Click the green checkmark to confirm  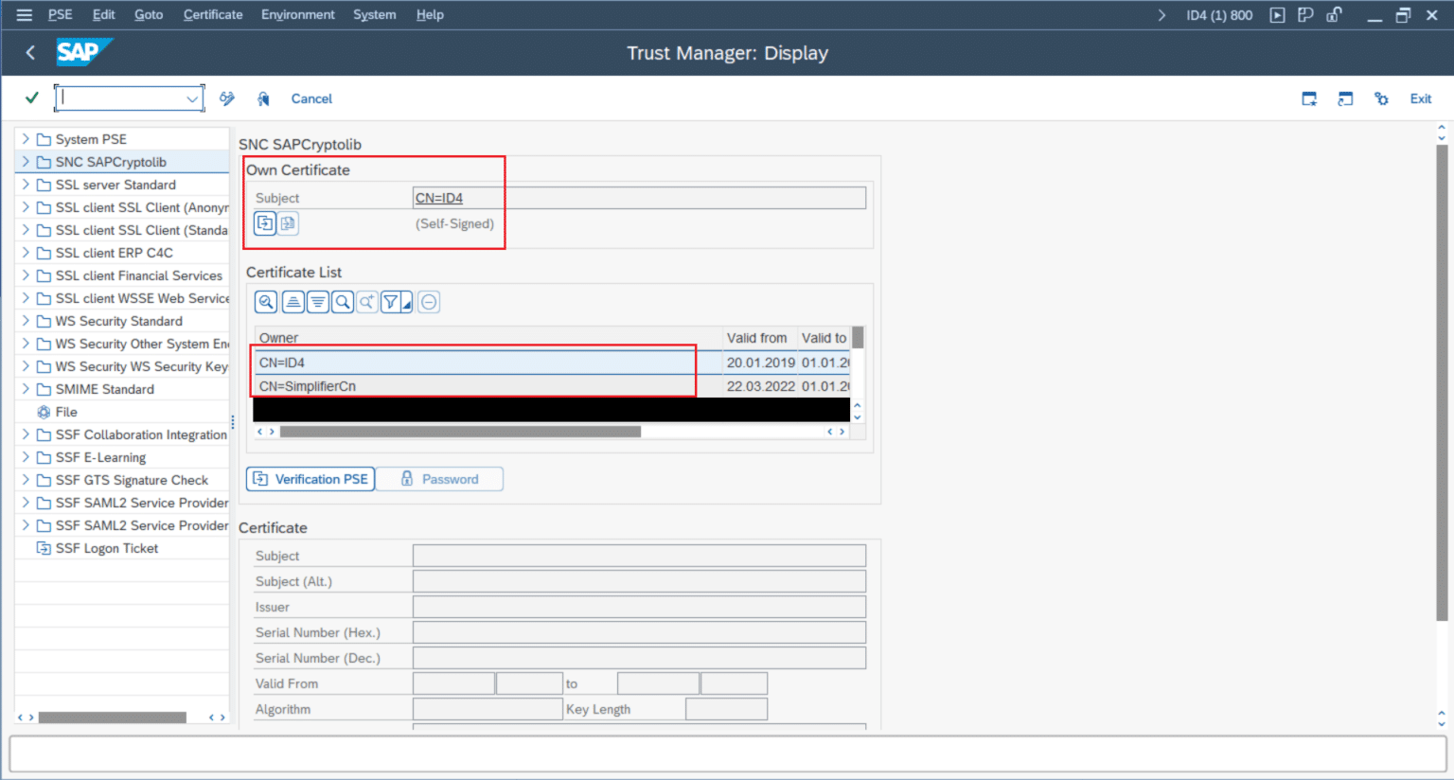30,98
